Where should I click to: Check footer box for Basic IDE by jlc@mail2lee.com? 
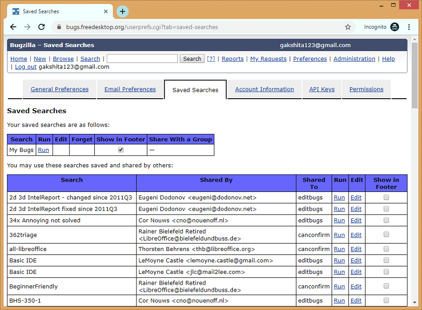[x=386, y=272]
